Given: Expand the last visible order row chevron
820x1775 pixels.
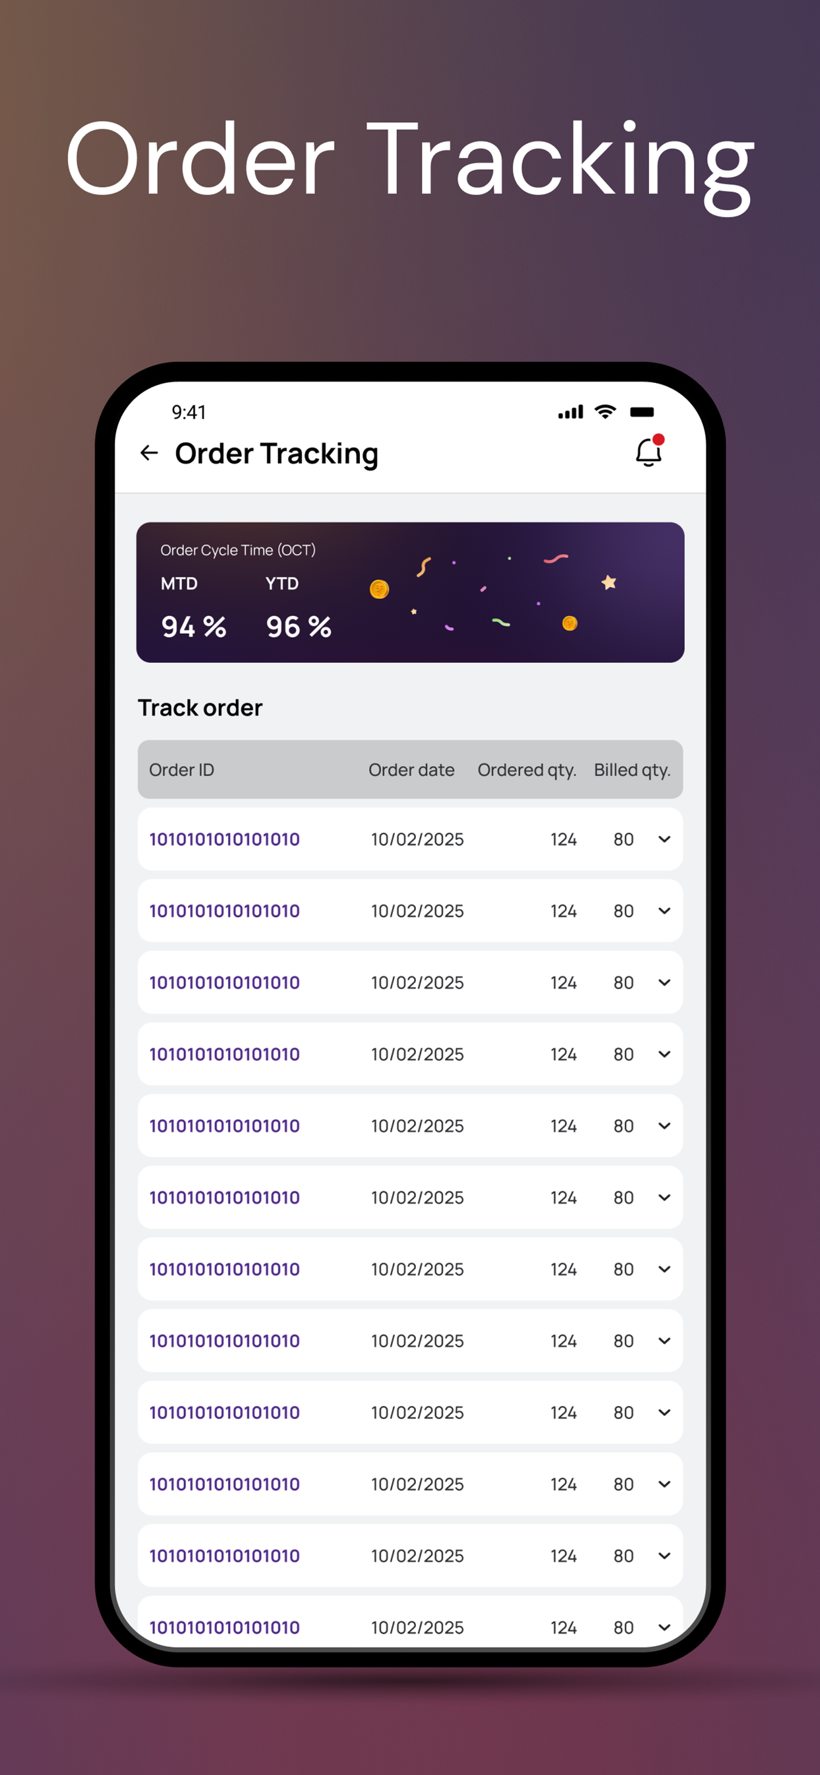Looking at the screenshot, I should [x=664, y=1628].
